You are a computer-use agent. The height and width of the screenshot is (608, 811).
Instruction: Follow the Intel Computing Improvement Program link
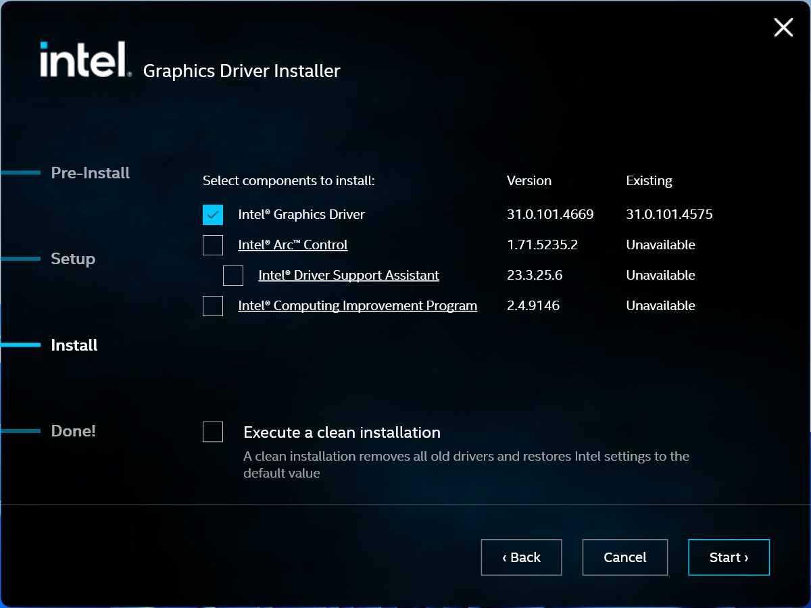pos(358,306)
